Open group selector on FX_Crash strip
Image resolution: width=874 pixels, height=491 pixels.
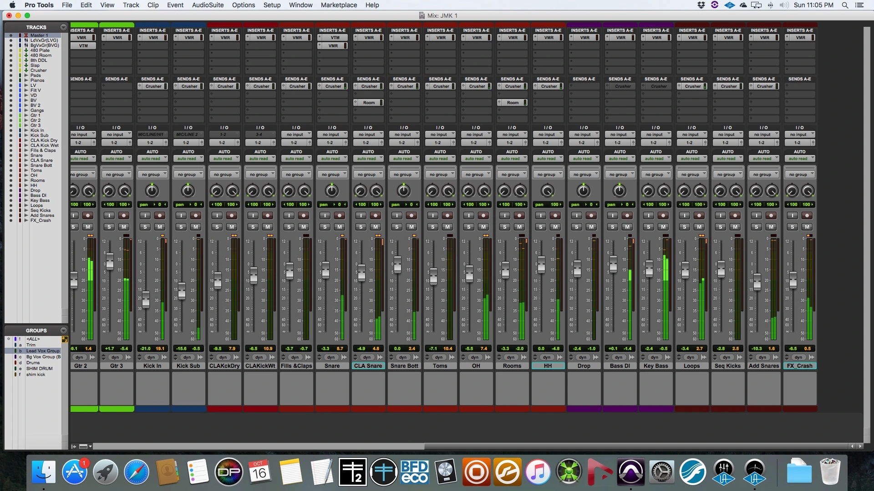(799, 175)
